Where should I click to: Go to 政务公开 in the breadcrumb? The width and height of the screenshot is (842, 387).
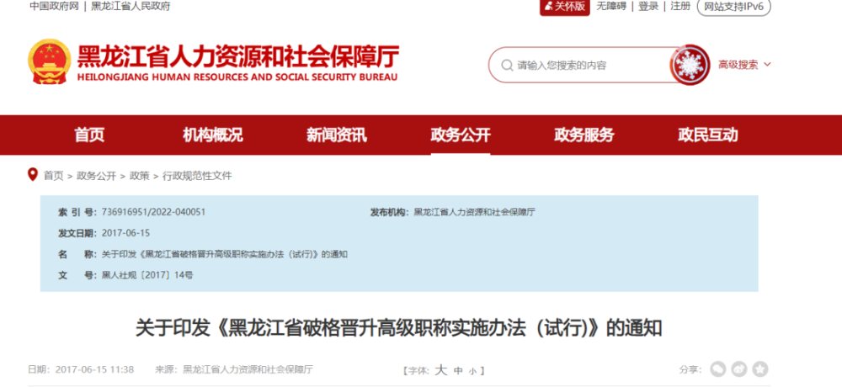pyautogui.click(x=96, y=176)
